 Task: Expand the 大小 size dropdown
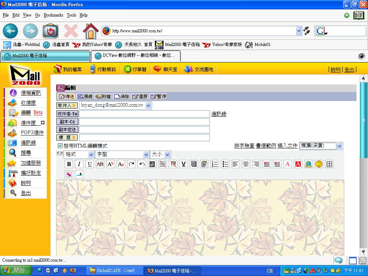pyautogui.click(x=160, y=155)
